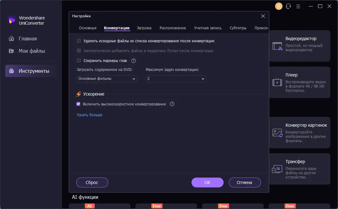Close the Настройки dialog with the X

click(x=263, y=16)
